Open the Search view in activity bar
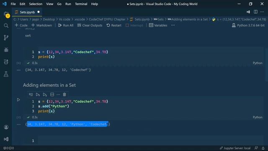Image resolution: width=268 pixels, height=151 pixels. coord(6,26)
